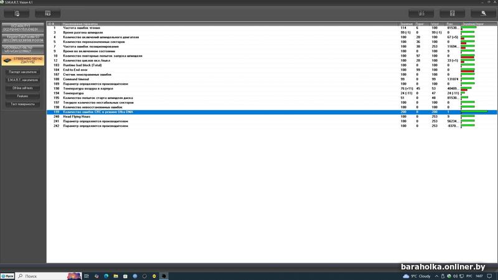The image size is (498, 280).
Task: Click the taskbar Поиск search field
Action: [49, 276]
